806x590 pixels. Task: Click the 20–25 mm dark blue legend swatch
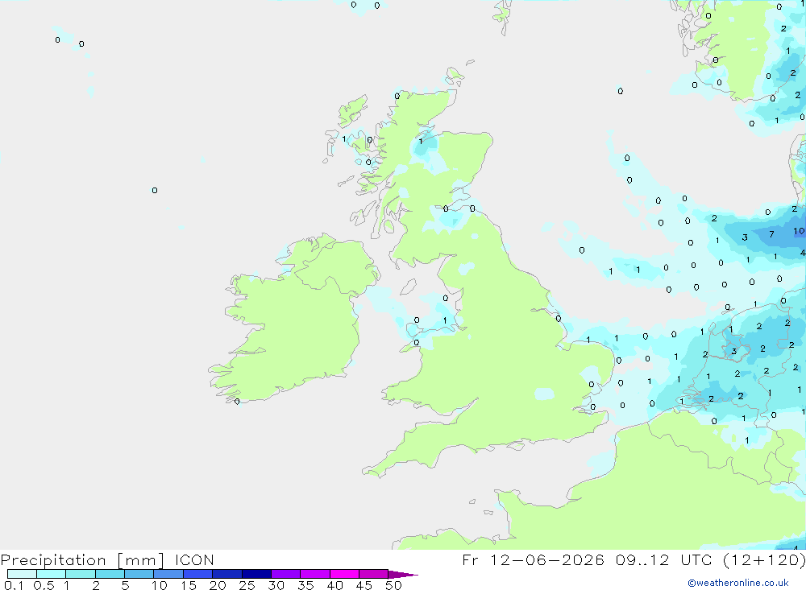click(x=227, y=574)
